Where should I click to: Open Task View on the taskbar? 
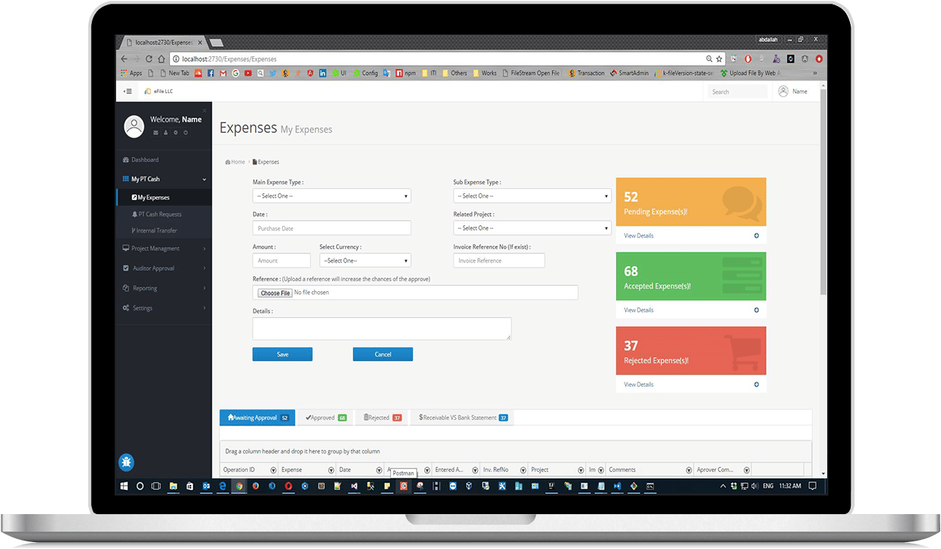156,486
